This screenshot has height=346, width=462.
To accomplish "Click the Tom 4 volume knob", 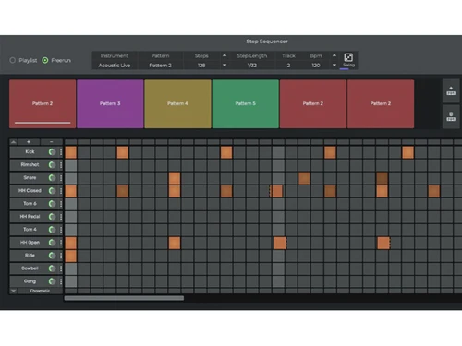I will click(x=52, y=230).
